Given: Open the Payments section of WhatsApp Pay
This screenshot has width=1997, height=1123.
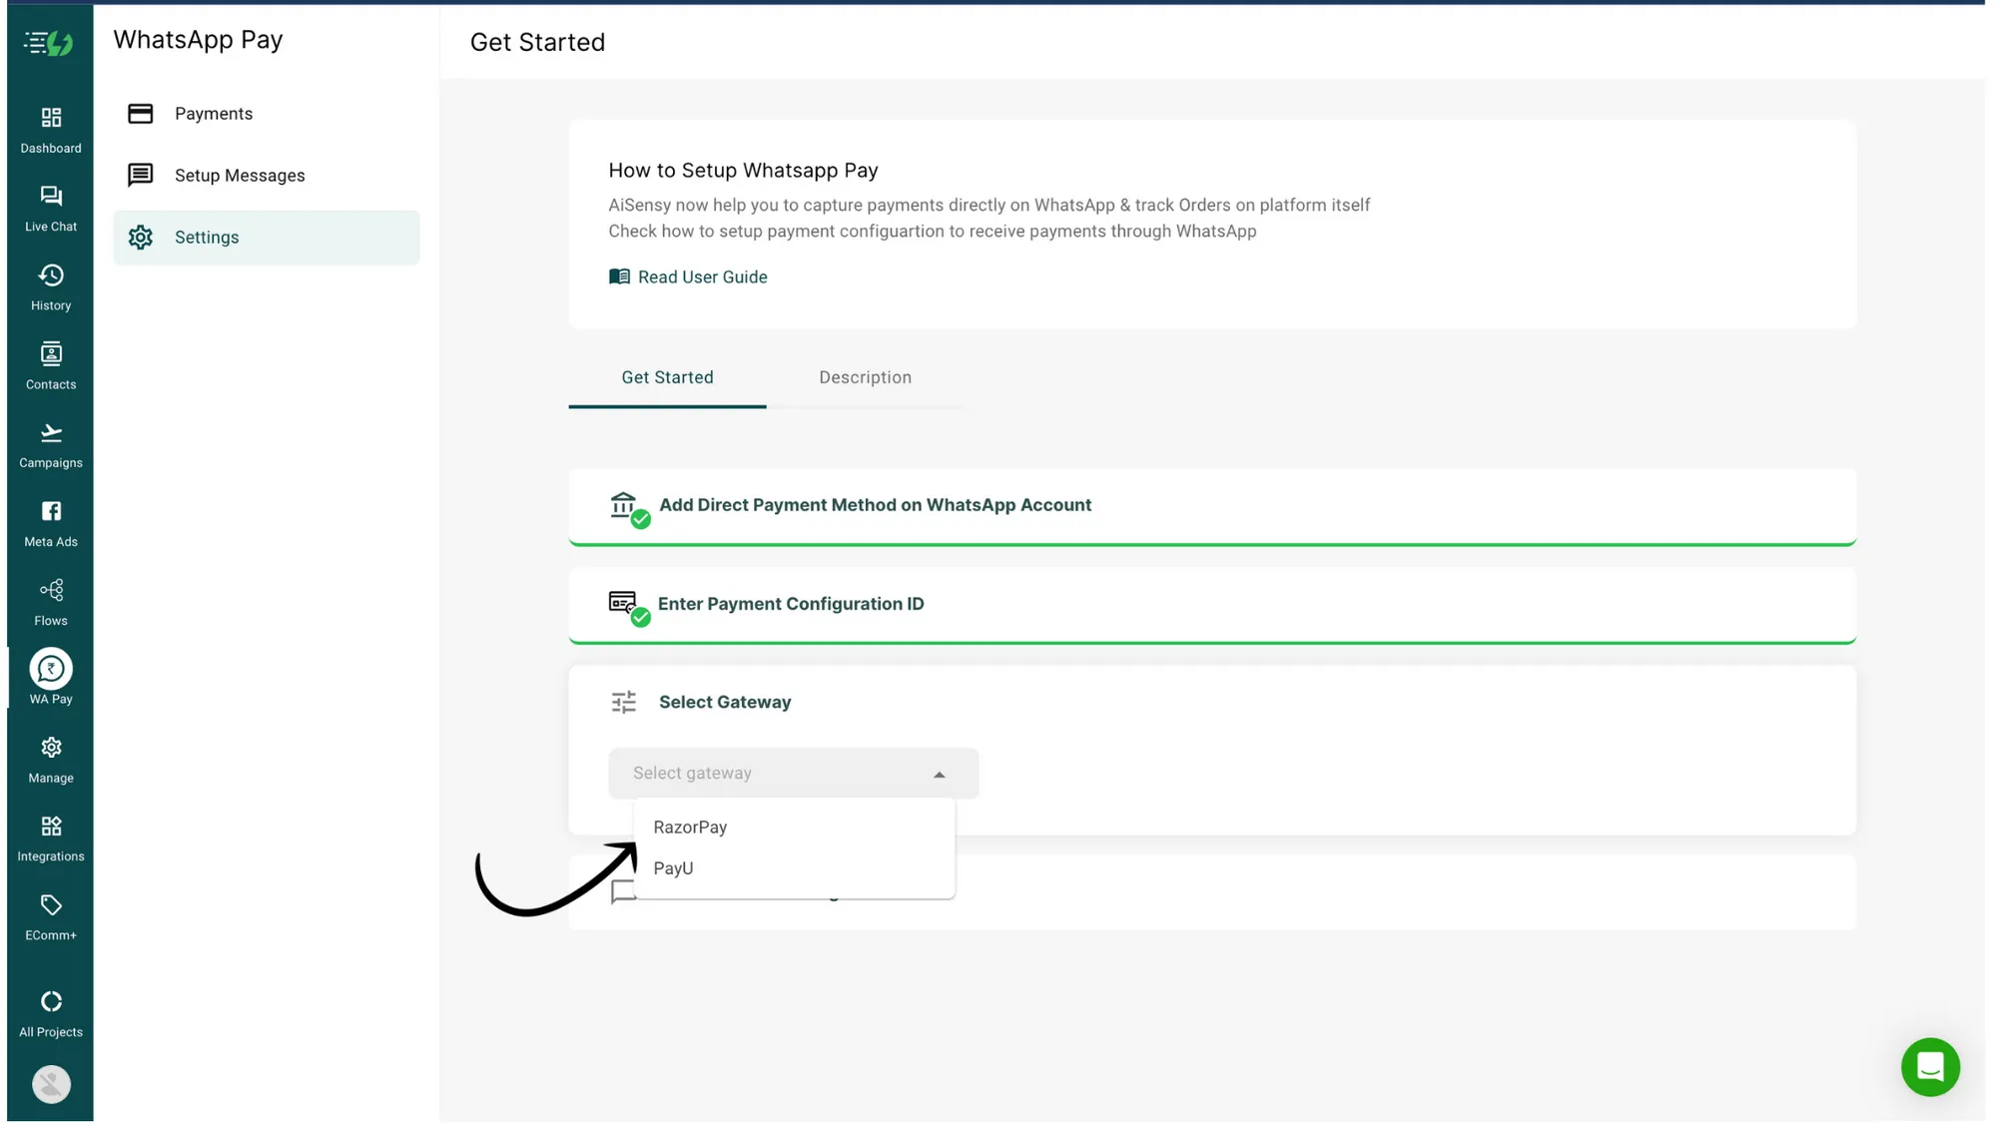Looking at the screenshot, I should click(x=213, y=113).
